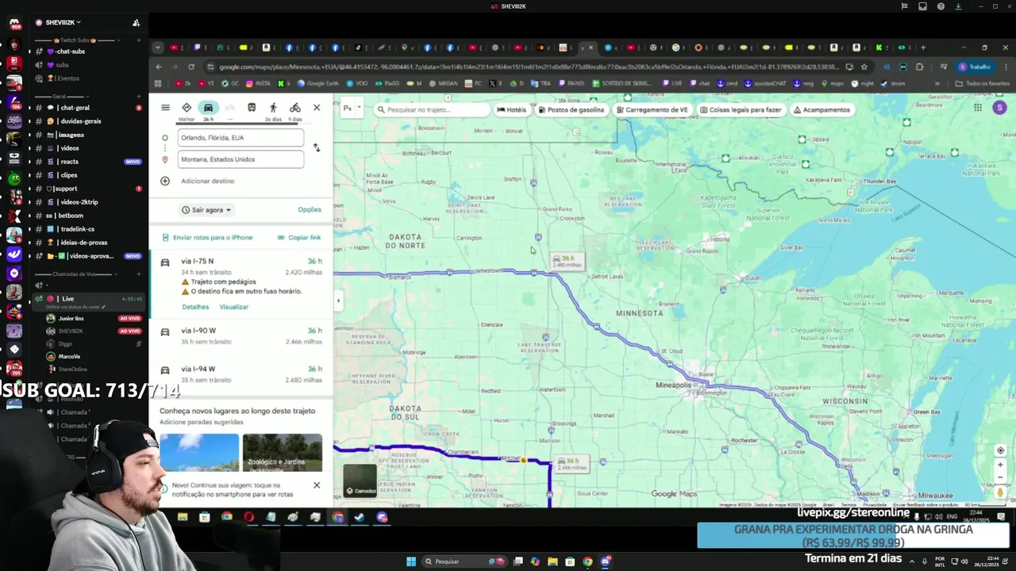Reload the browser page

click(x=191, y=67)
